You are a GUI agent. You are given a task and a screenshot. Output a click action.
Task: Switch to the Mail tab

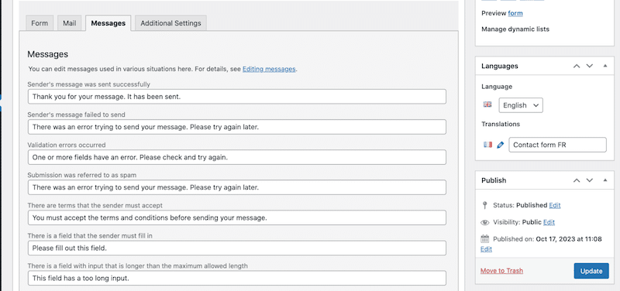coord(70,23)
